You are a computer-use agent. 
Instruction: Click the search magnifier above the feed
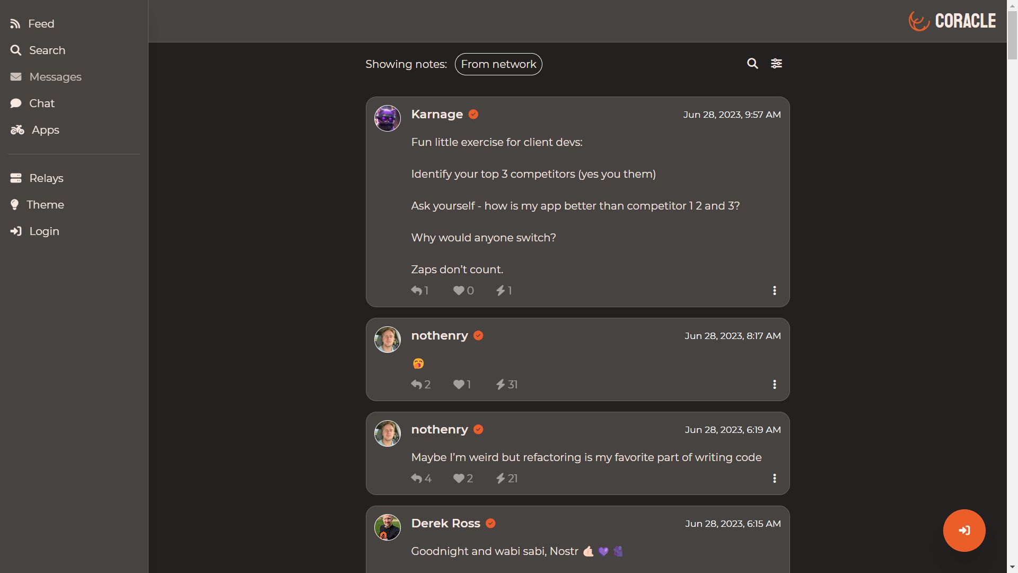pyautogui.click(x=753, y=63)
